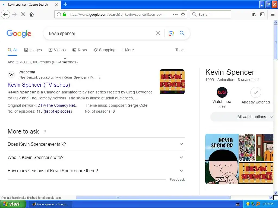Switch to the Shopping results tab
Viewport: 278px width, 208px height.
(x=105, y=50)
